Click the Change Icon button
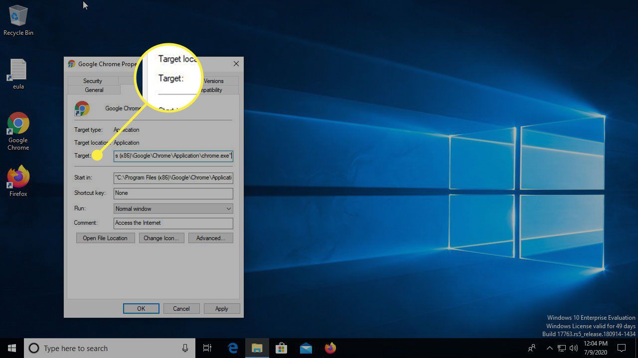The height and width of the screenshot is (358, 638). click(x=161, y=238)
